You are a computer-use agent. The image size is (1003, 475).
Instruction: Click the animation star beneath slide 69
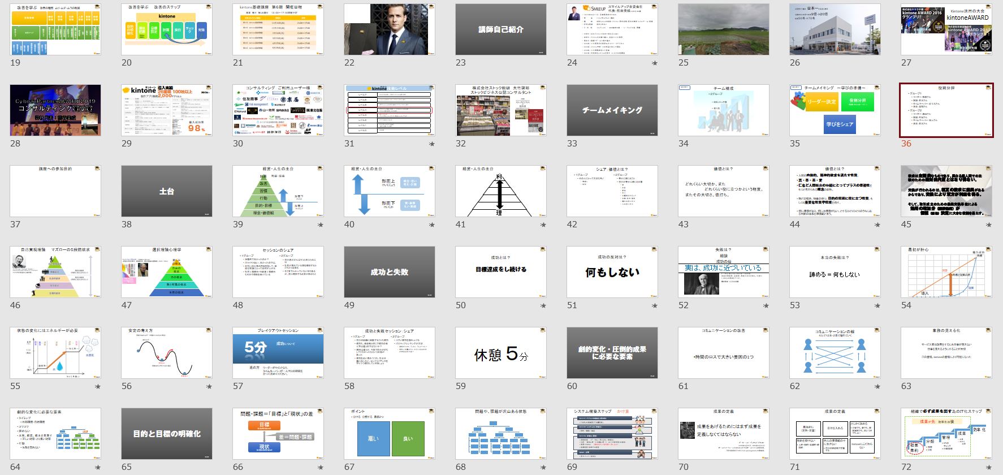[655, 468]
